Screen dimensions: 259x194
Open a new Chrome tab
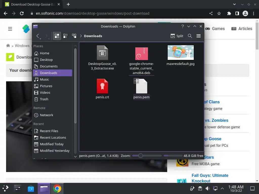[x=68, y=5]
